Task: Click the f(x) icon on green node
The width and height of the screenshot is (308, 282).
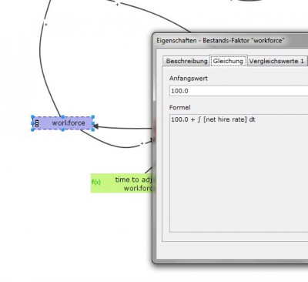Action: coord(96,183)
